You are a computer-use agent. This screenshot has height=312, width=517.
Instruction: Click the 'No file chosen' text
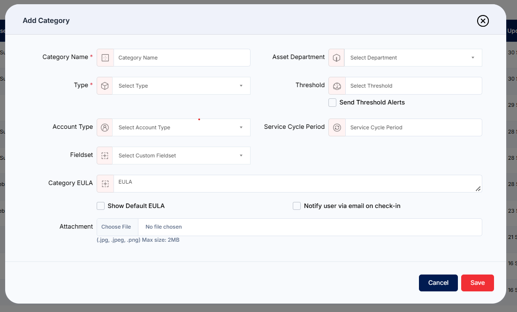point(164,227)
